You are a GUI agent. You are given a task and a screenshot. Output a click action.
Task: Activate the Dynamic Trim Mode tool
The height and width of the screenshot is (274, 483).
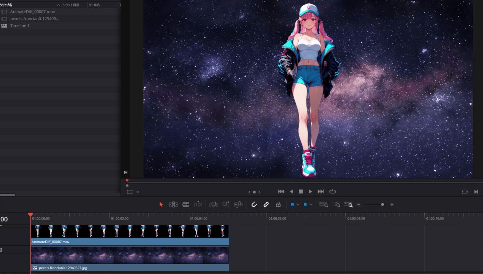(x=186, y=204)
